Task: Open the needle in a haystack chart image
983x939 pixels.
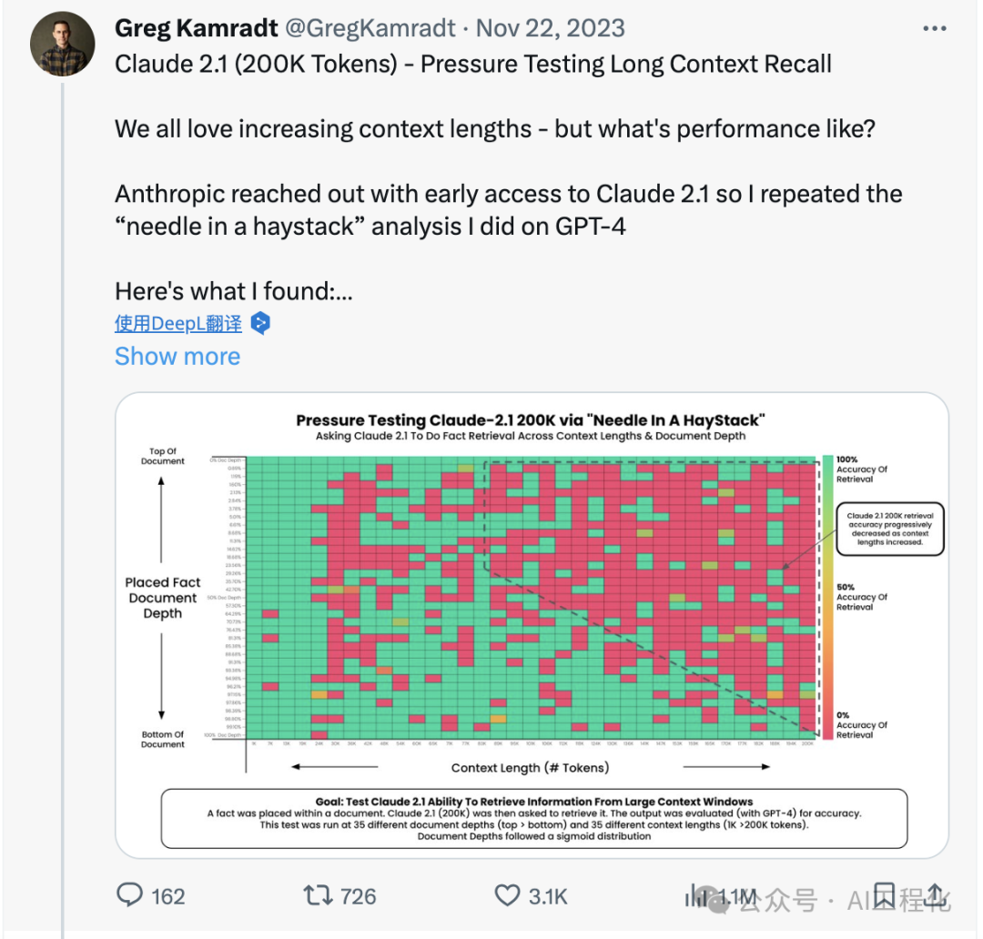Action: (532, 626)
